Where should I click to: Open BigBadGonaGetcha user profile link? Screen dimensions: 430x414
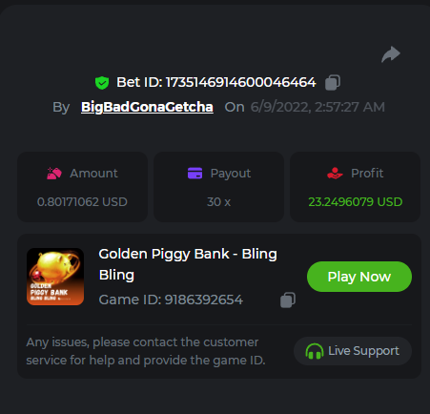(147, 107)
